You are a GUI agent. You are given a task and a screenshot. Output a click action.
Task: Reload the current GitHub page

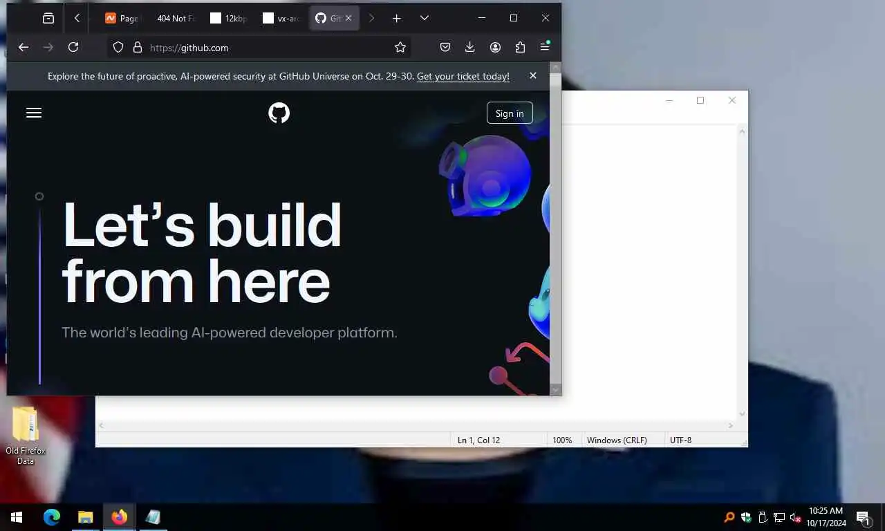73,47
